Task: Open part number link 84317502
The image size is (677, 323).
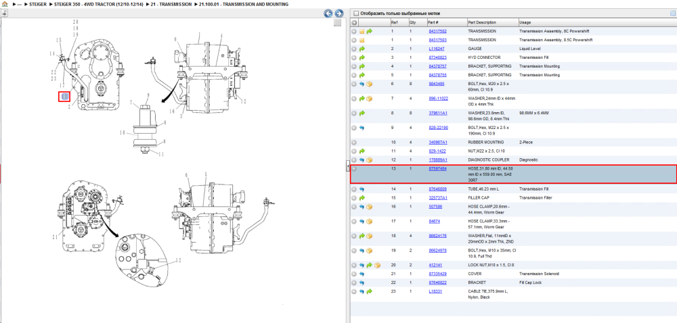Action: [437, 32]
